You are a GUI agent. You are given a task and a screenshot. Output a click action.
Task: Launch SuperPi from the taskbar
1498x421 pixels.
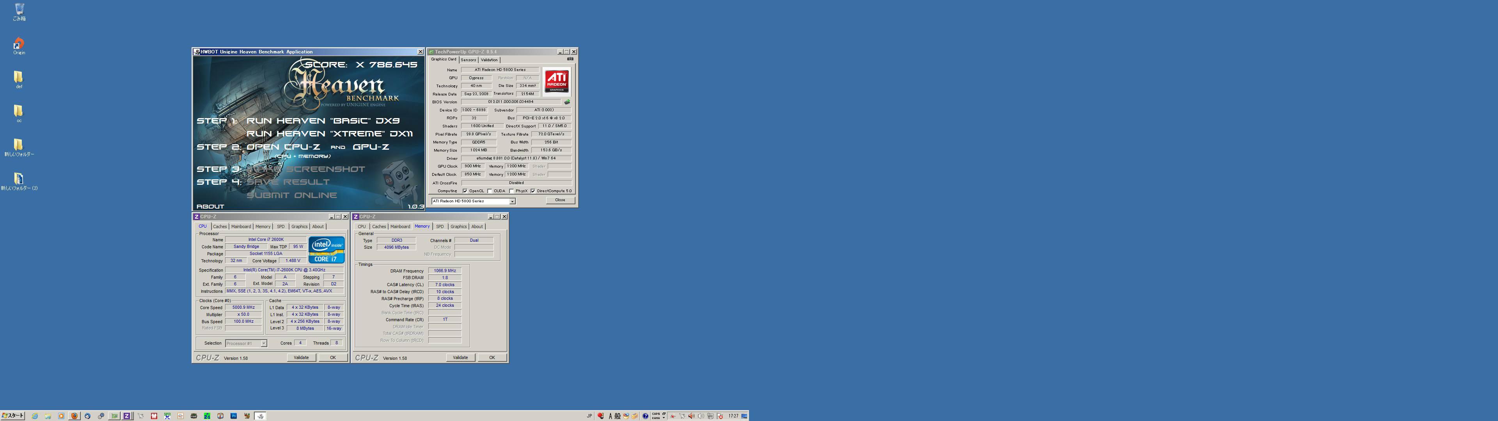167,416
